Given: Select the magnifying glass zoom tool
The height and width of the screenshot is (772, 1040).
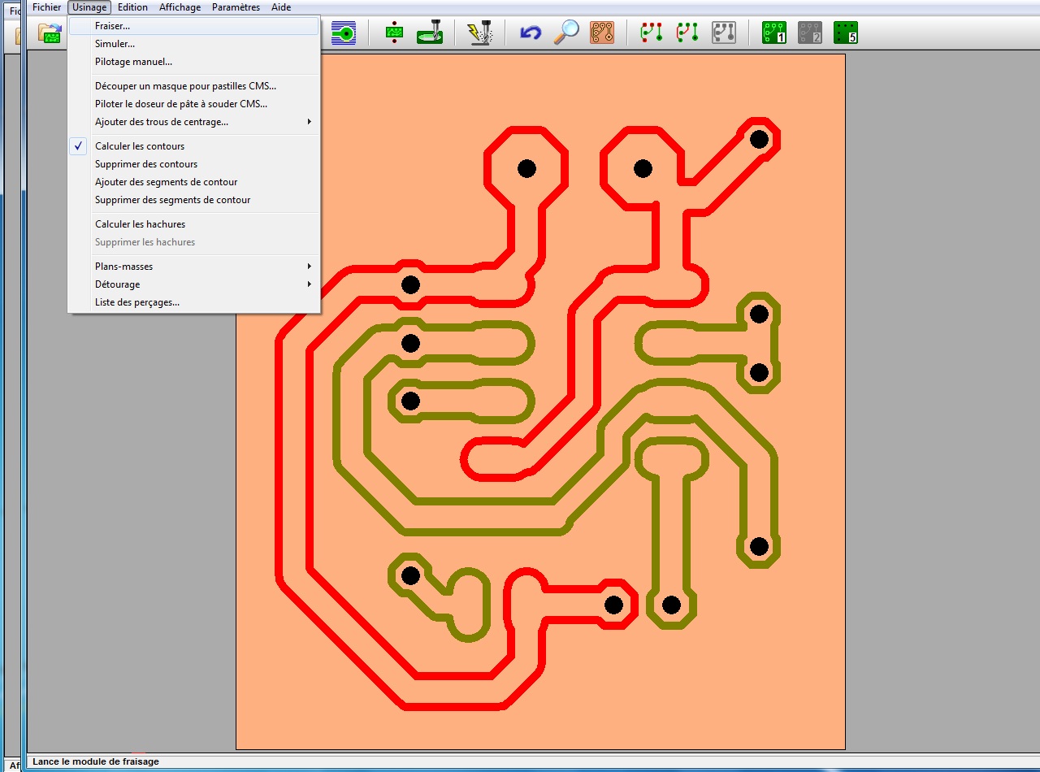Looking at the screenshot, I should point(566,33).
